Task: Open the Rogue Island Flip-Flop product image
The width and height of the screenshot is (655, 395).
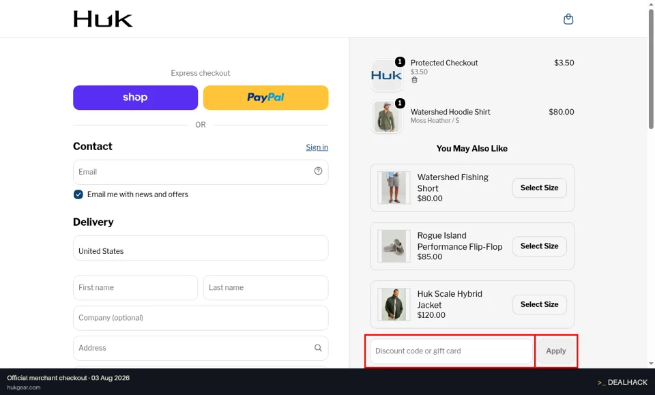Action: pyautogui.click(x=394, y=246)
